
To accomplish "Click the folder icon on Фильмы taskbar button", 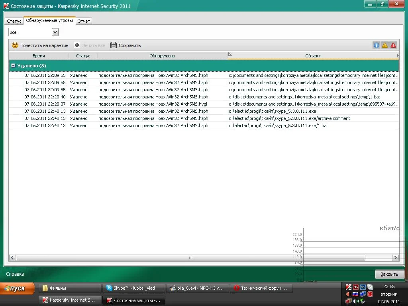I will tap(45, 288).
